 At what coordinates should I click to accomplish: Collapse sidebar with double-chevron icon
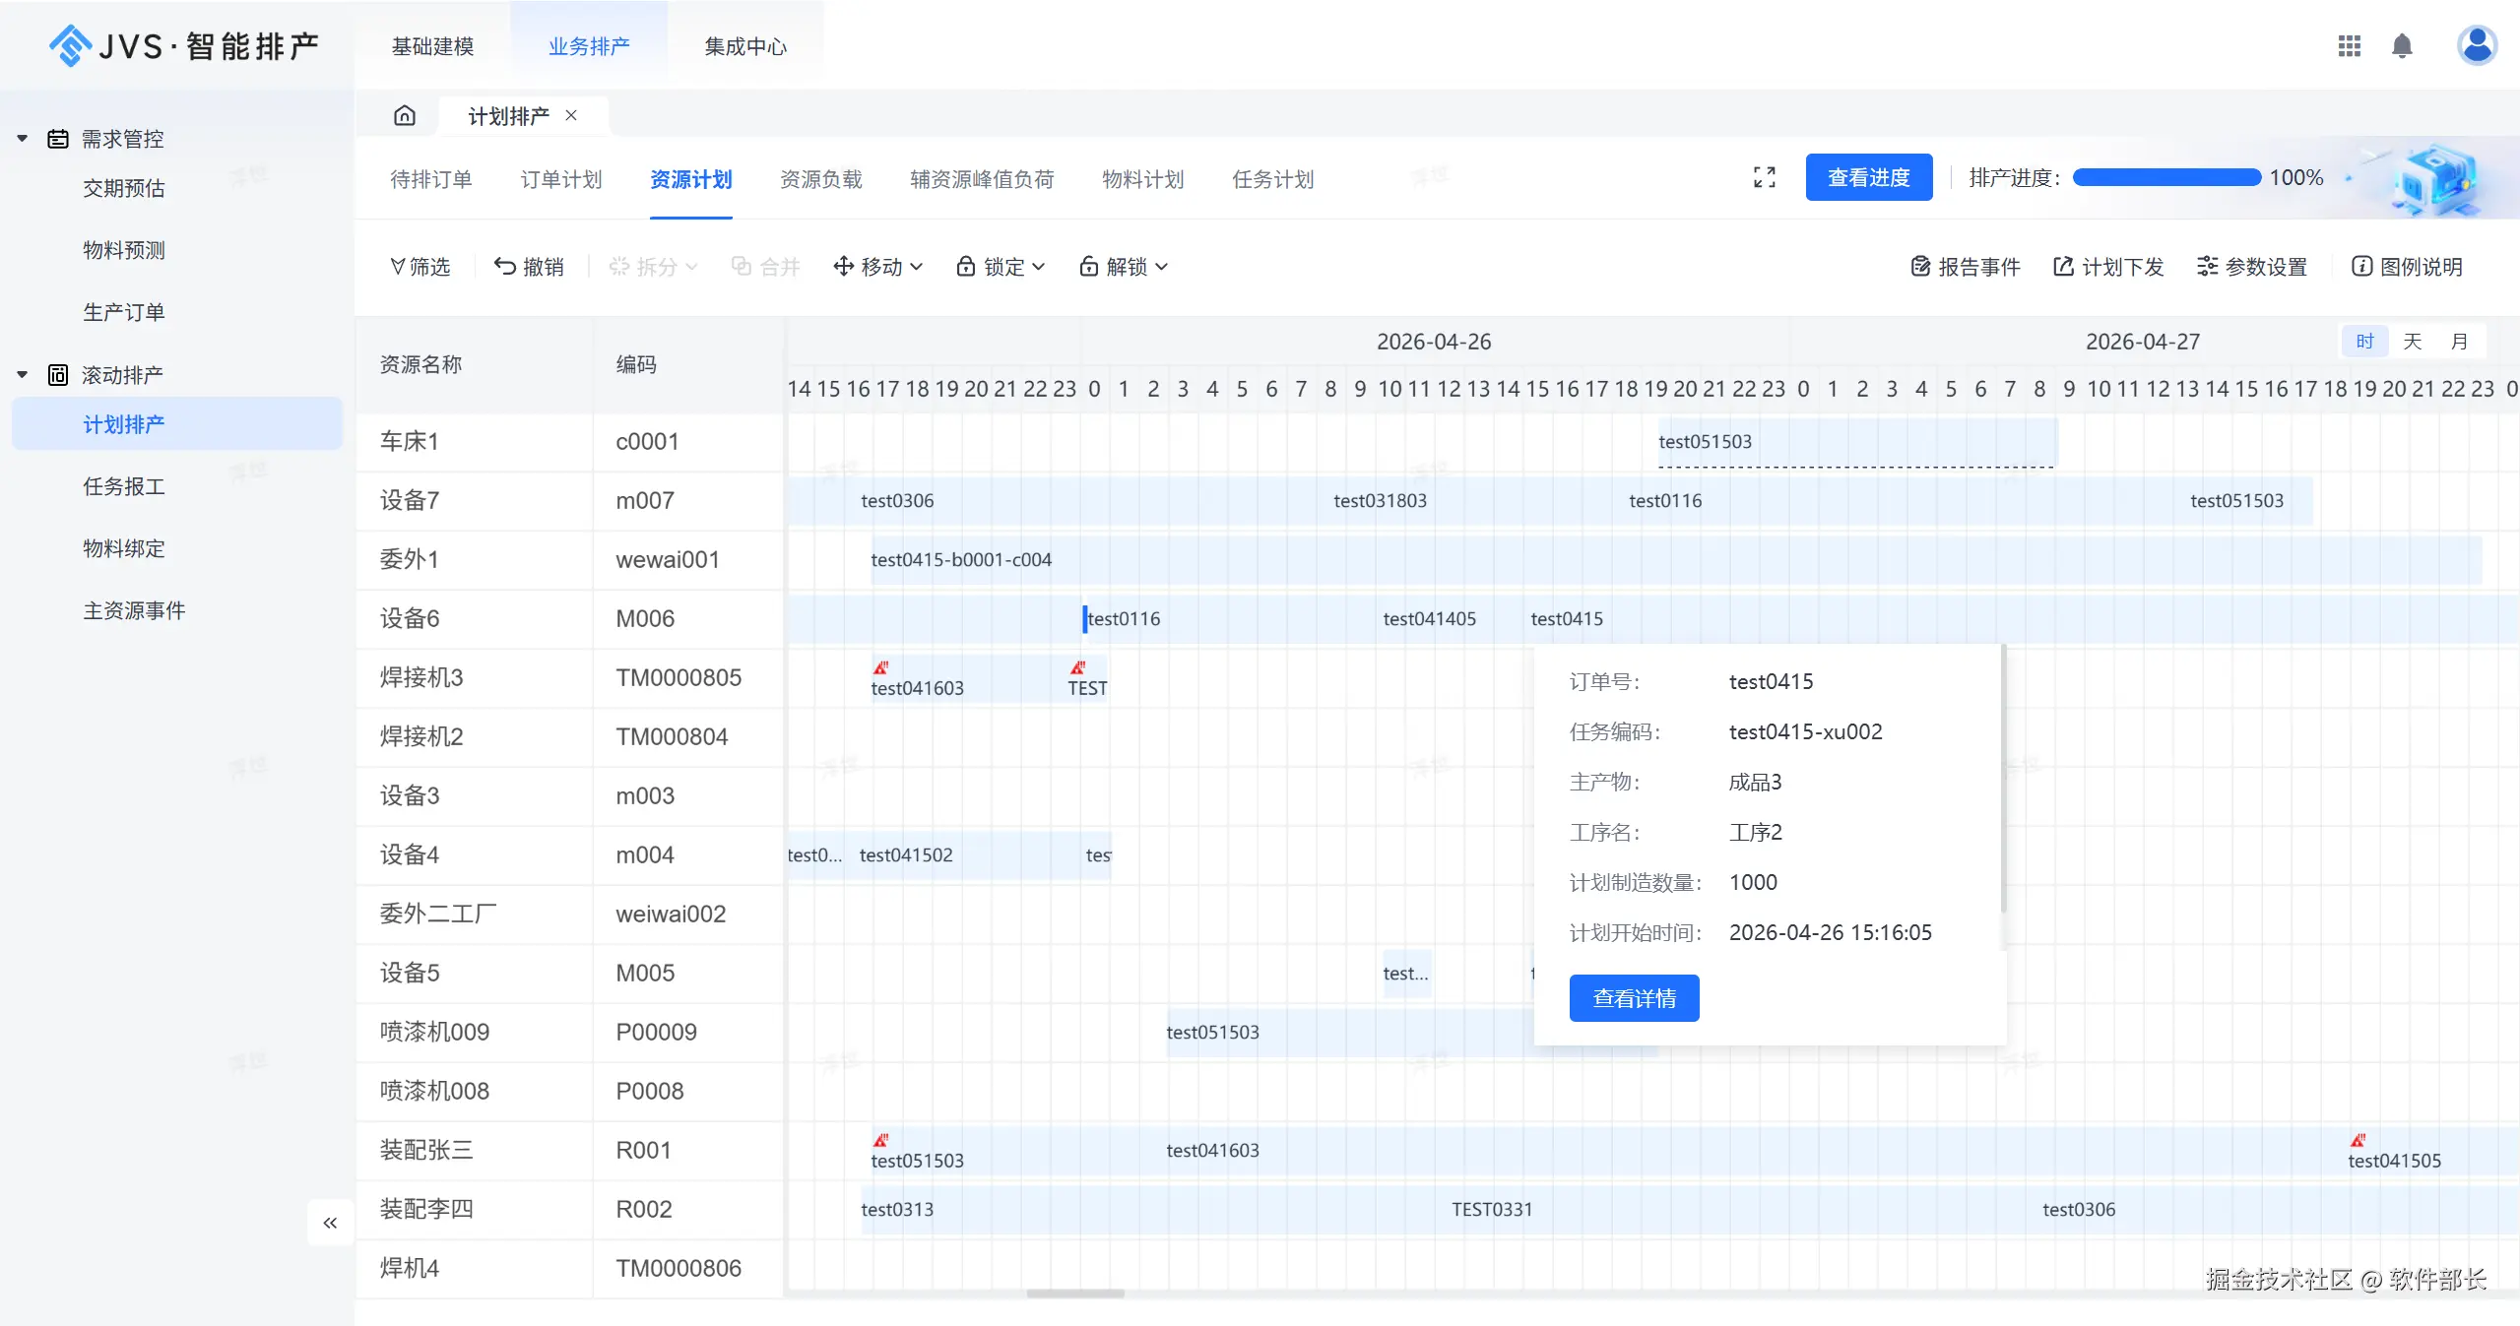(x=330, y=1223)
